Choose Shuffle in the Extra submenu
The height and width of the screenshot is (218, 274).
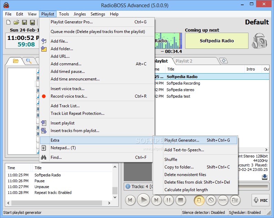195,160
